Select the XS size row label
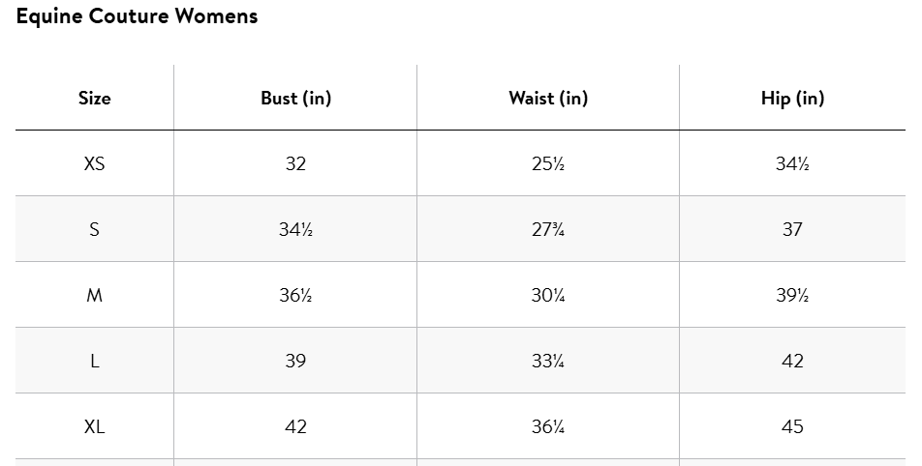 point(95,163)
